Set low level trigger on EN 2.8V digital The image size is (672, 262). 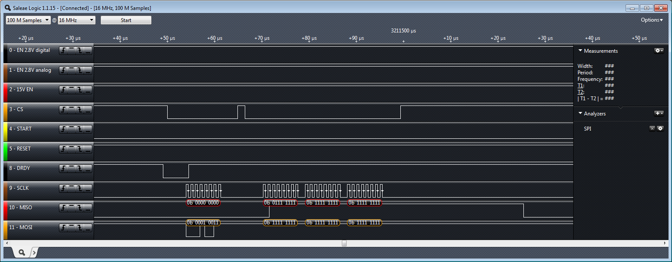pos(88,50)
